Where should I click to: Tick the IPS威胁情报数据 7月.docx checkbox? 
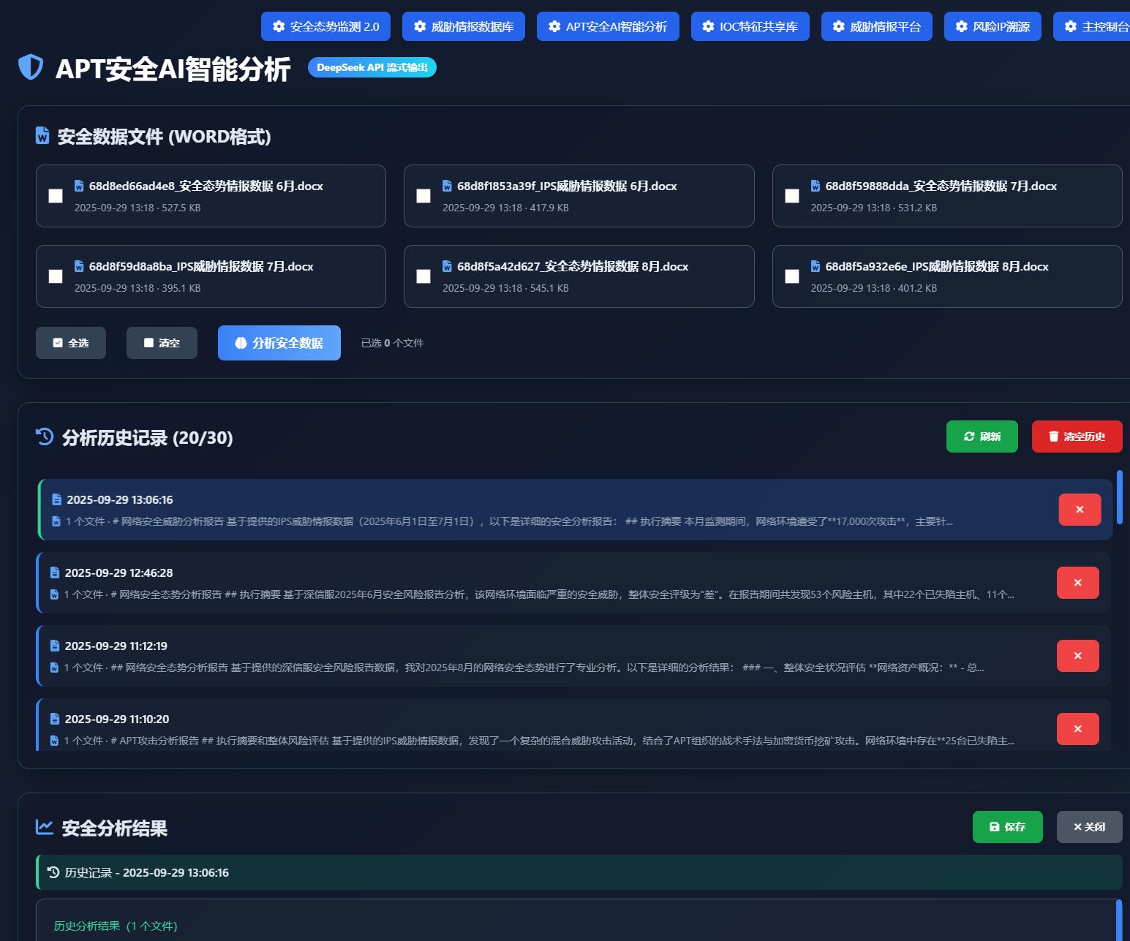tap(56, 276)
